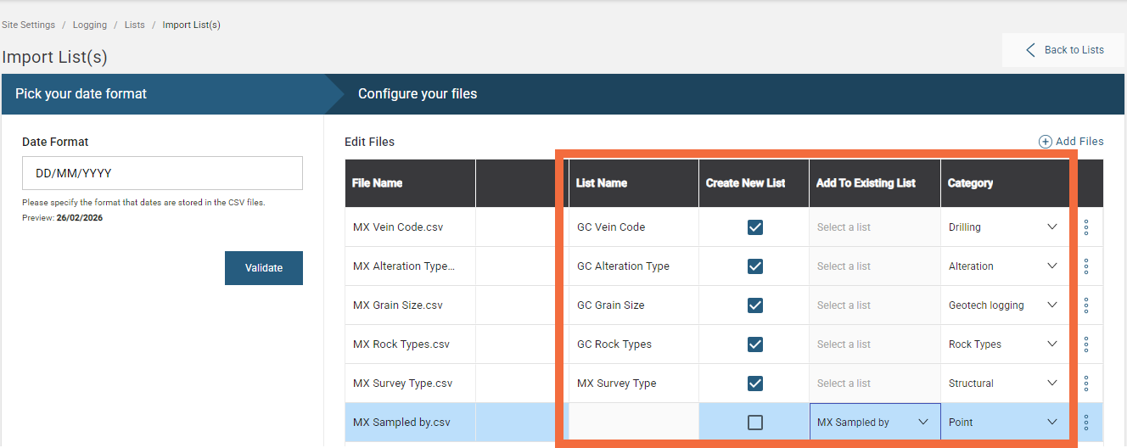The image size is (1127, 448).
Task: Open options menu for MX Alteration Type row
Action: 1086,266
